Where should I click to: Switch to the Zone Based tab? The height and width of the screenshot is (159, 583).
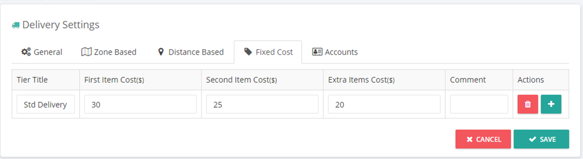[109, 52]
